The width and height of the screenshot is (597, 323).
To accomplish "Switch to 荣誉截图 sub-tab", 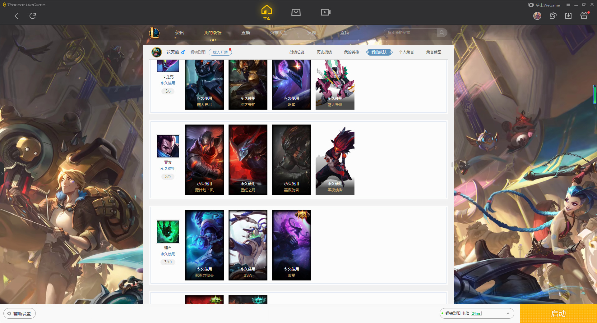I will click(434, 52).
